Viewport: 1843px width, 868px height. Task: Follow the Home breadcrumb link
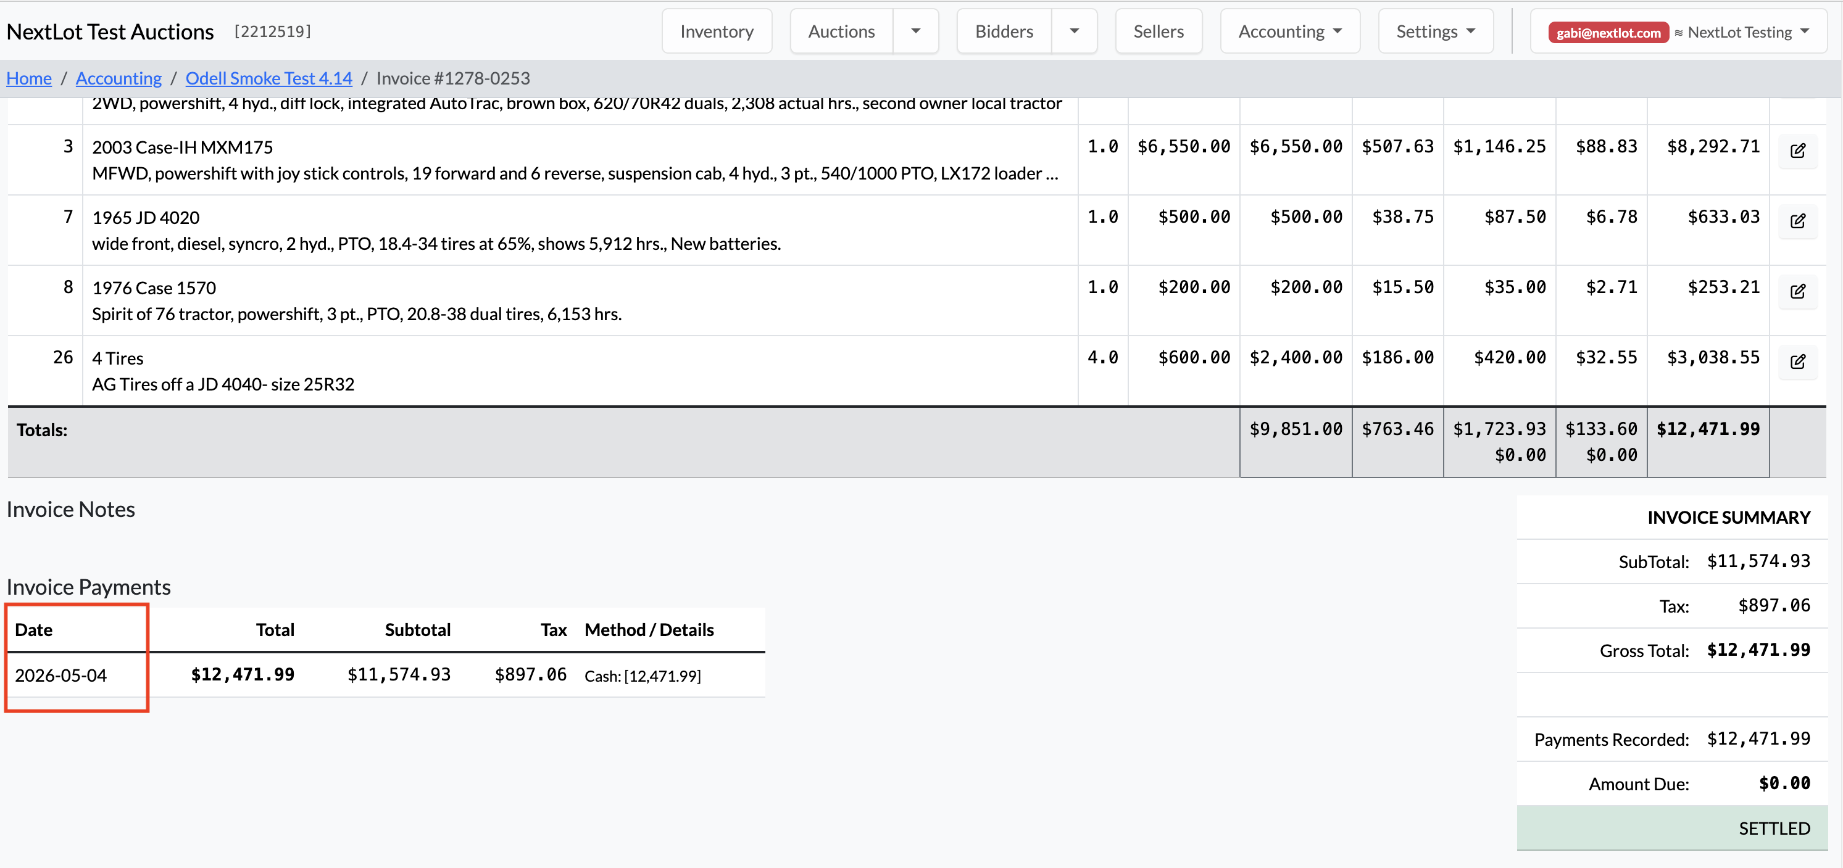point(30,78)
